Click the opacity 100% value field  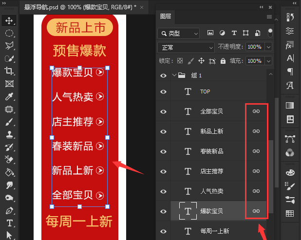255,47
